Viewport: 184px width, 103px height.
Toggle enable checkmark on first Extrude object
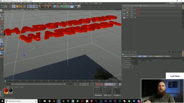(x=133, y=10)
